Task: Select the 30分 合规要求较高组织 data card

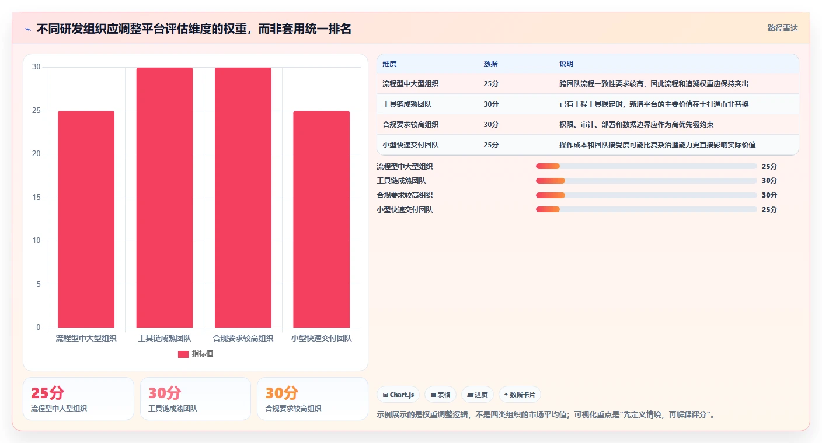Action: (x=312, y=399)
